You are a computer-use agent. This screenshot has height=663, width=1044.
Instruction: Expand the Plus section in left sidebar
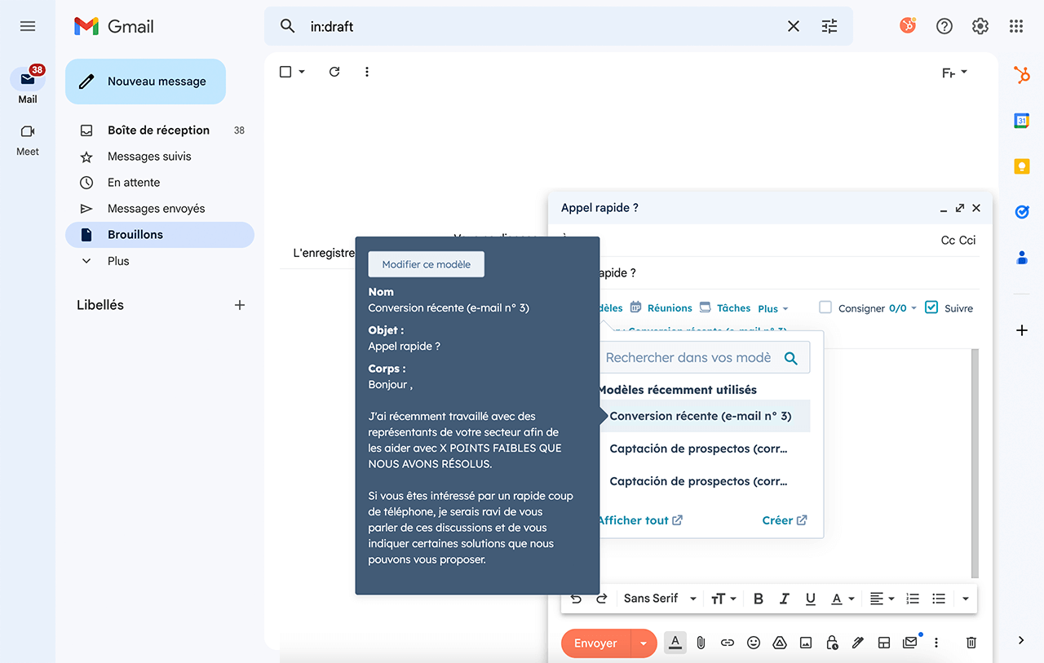pyautogui.click(x=118, y=261)
